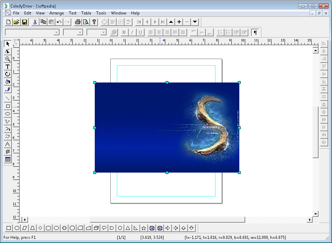The height and width of the screenshot is (243, 332).
Task: Toggle paragraph marks pilcrow button
Action: [x=255, y=32]
